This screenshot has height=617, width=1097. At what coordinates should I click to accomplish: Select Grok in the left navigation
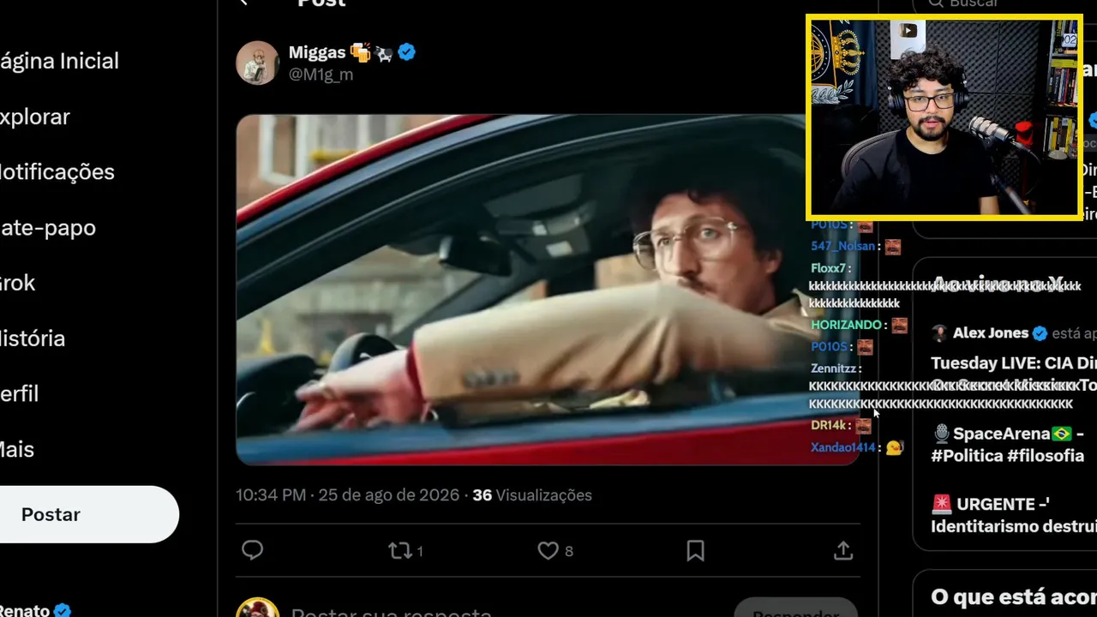pyautogui.click(x=18, y=283)
